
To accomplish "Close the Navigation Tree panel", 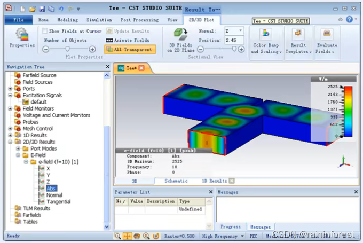I will pos(108,67).
